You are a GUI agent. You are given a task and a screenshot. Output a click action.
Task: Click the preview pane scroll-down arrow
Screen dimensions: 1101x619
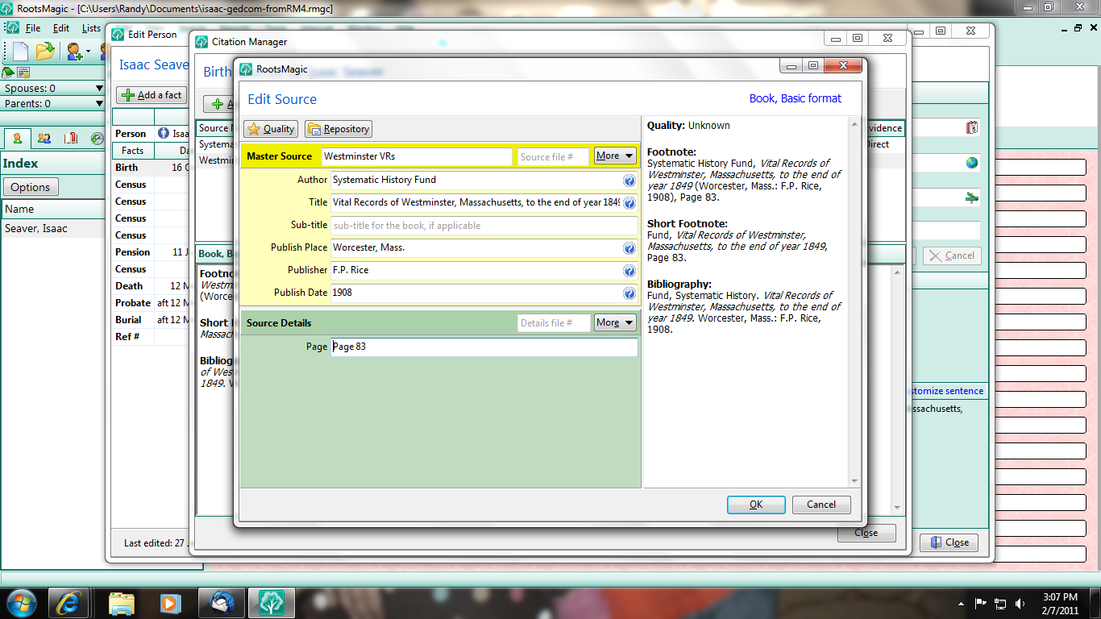click(x=855, y=481)
